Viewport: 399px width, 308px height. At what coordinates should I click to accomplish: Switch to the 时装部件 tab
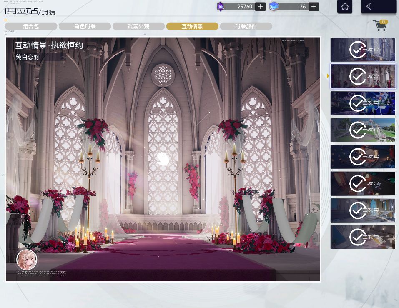(246, 26)
